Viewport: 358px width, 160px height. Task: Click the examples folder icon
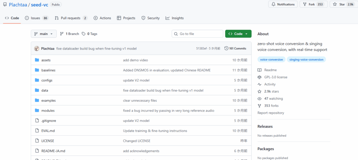click(37, 100)
